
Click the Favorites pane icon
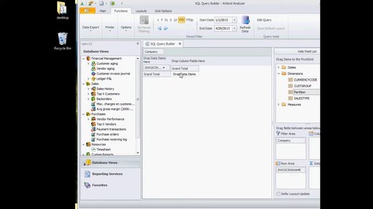pyautogui.click(x=87, y=185)
